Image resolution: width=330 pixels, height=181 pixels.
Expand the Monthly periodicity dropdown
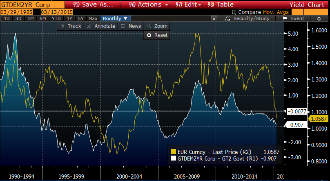click(x=115, y=18)
